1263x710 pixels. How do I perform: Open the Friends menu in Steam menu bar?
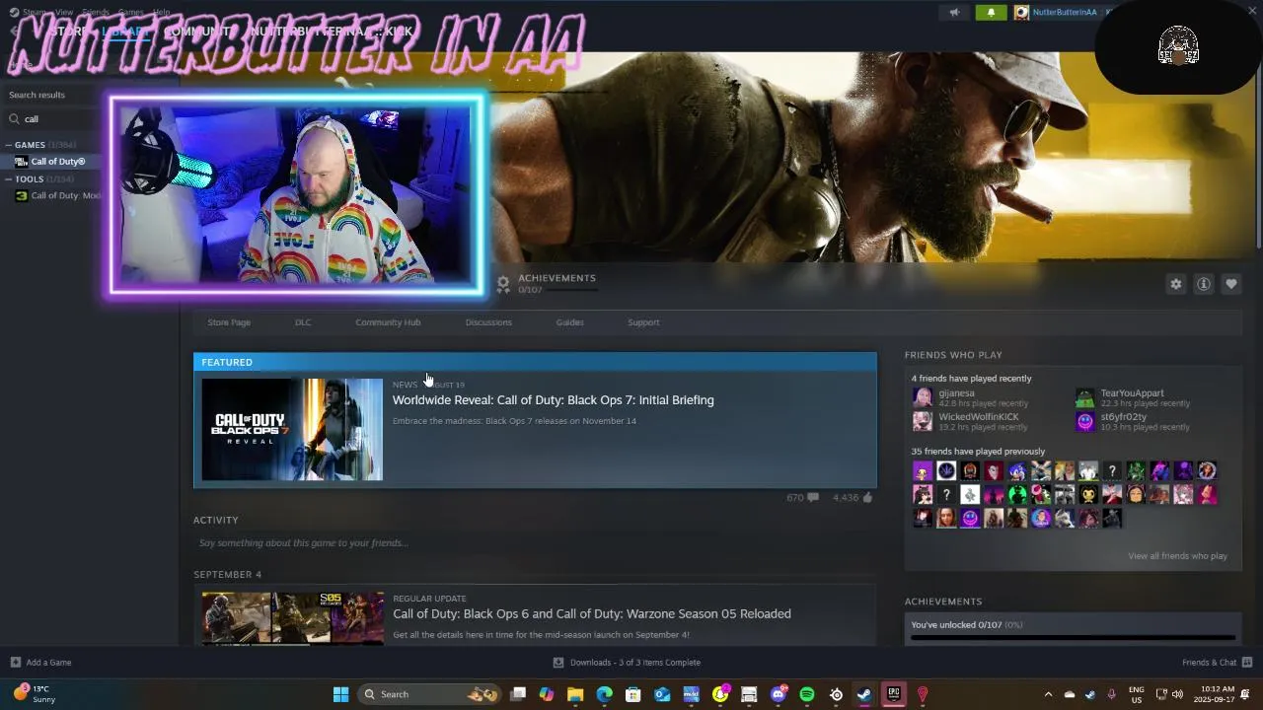pyautogui.click(x=96, y=13)
